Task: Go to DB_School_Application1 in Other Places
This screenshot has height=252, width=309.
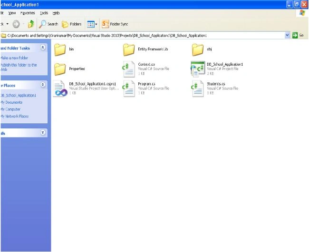Action: click(19, 96)
